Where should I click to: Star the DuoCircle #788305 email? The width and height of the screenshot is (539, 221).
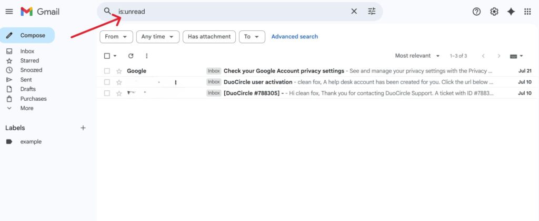(x=119, y=93)
